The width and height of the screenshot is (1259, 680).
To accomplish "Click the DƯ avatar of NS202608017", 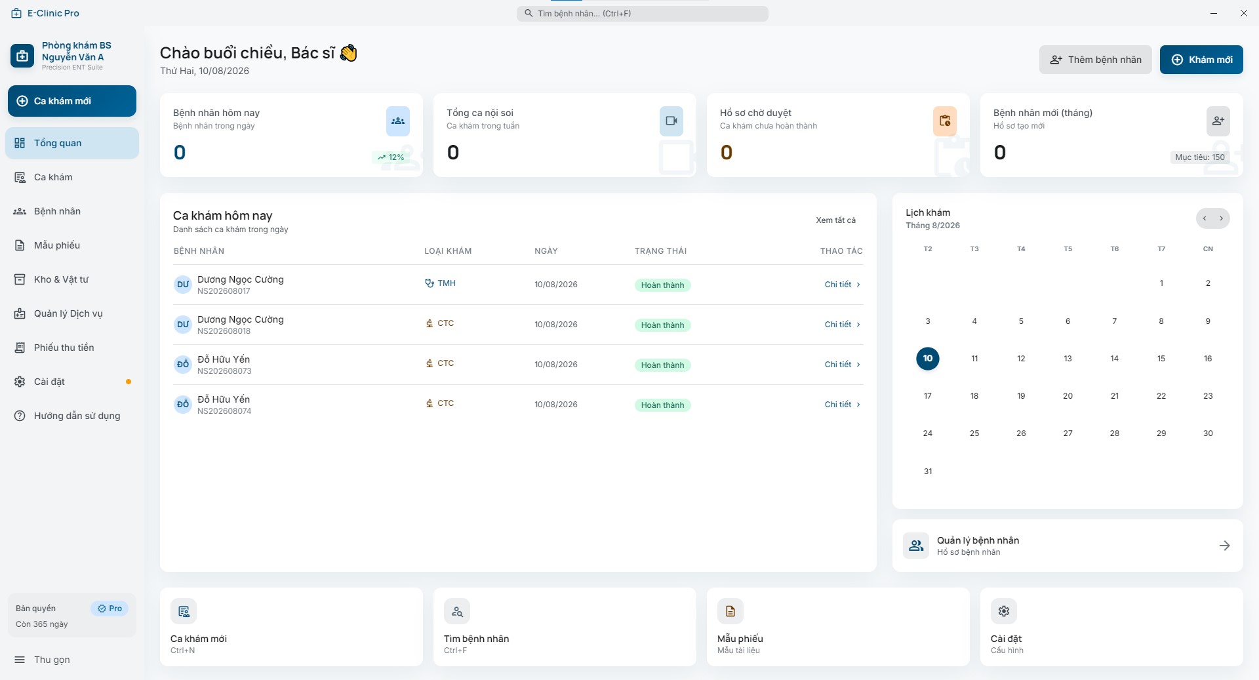I will (183, 285).
